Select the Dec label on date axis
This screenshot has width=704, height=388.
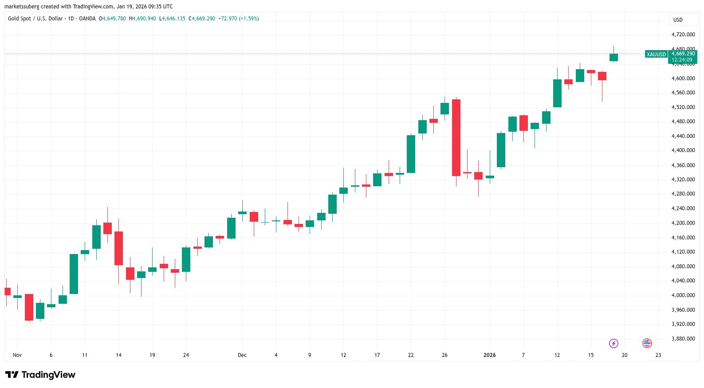tap(242, 355)
